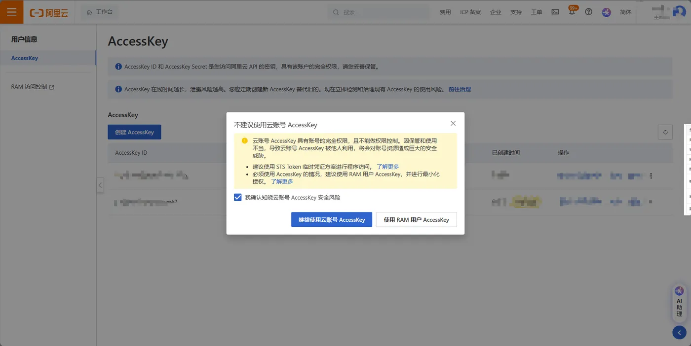Open RAM 访问控制 external link

click(33, 87)
